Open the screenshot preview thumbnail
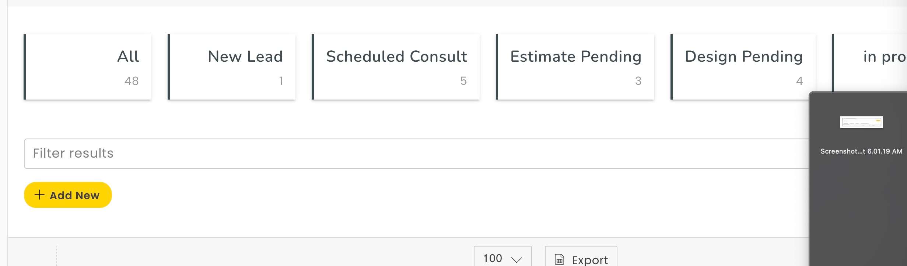The image size is (907, 266). click(x=861, y=122)
